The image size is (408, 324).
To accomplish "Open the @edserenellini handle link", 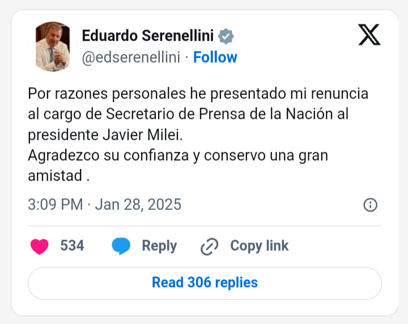I will tap(131, 57).
